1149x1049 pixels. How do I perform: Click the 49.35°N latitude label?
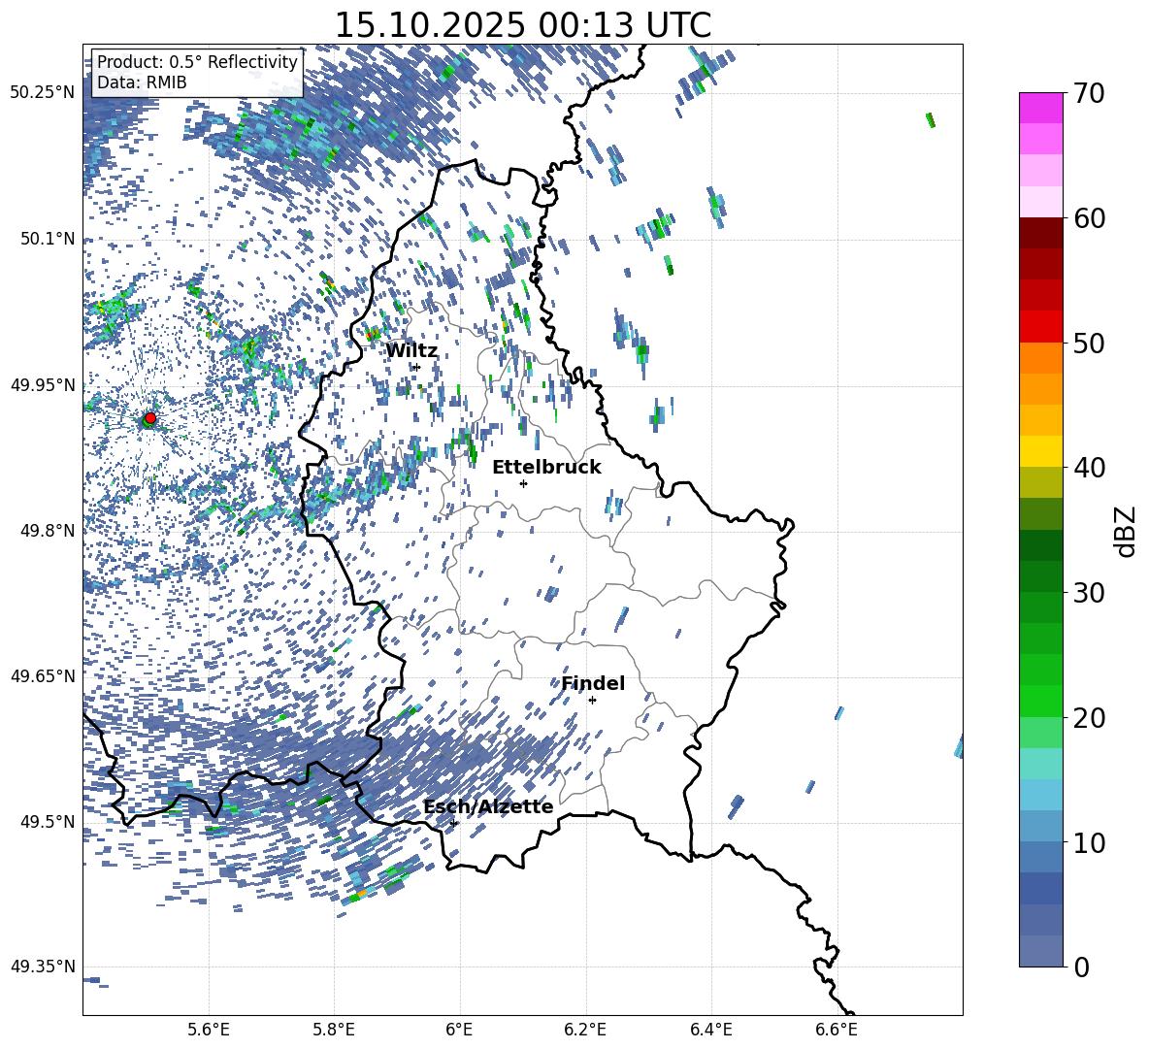tap(43, 967)
